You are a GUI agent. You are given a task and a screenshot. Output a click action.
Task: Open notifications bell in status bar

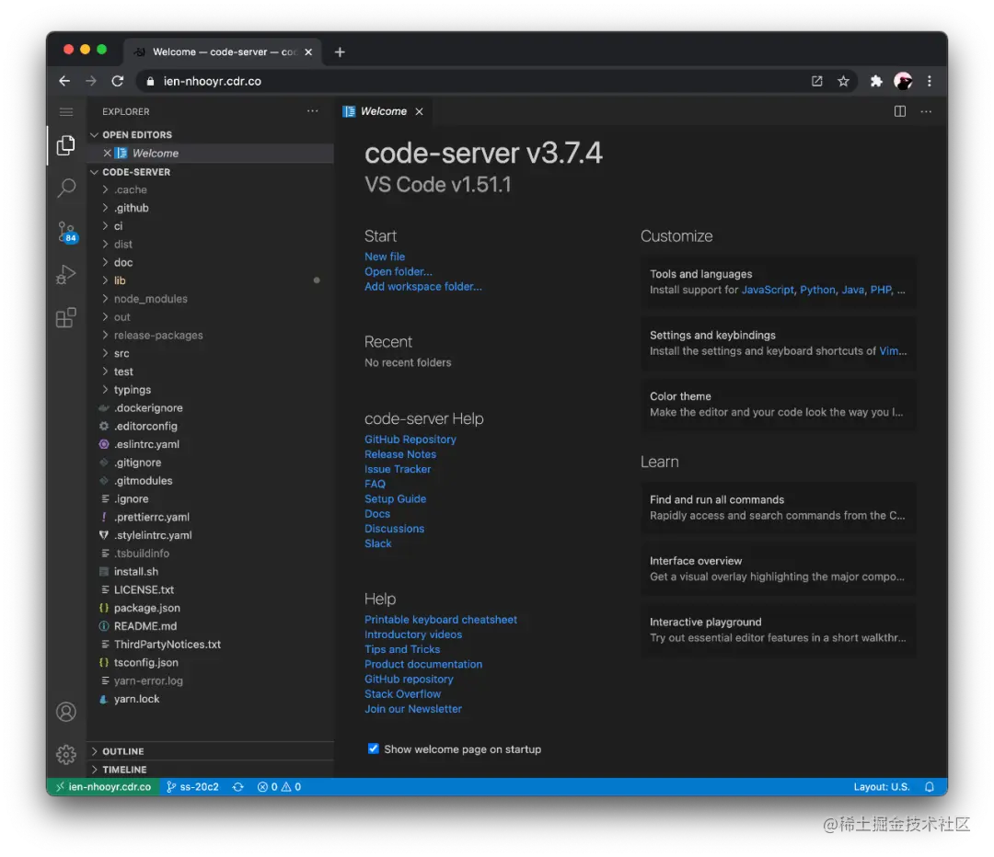(930, 787)
